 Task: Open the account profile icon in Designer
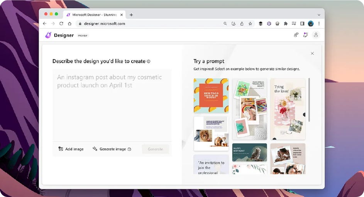tap(316, 35)
